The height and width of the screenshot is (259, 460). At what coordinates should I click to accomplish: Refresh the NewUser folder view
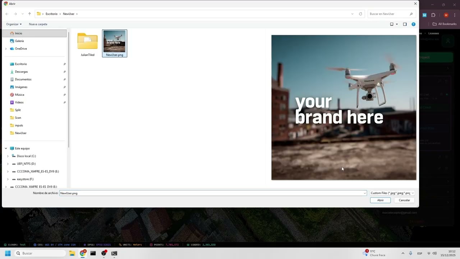click(x=360, y=14)
